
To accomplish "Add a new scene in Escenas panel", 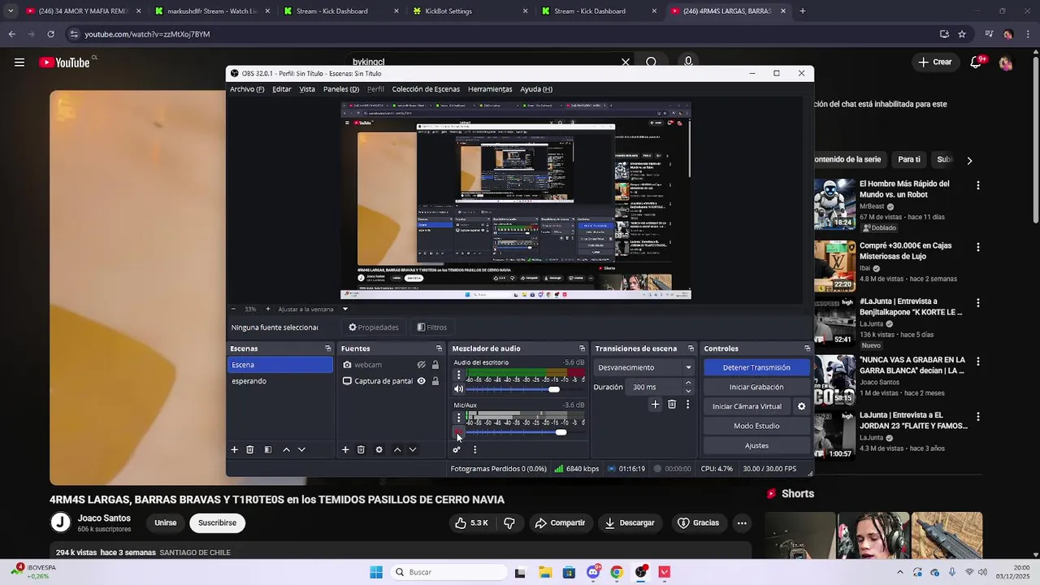I will tap(234, 449).
